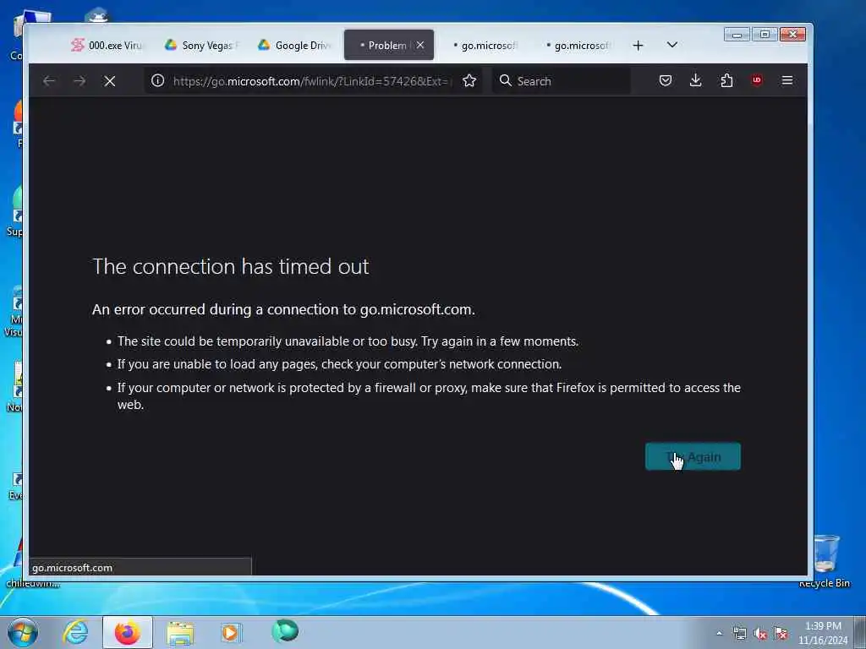Viewport: 866px width, 649px height.
Task: Close the Firefox window
Action: (792, 35)
